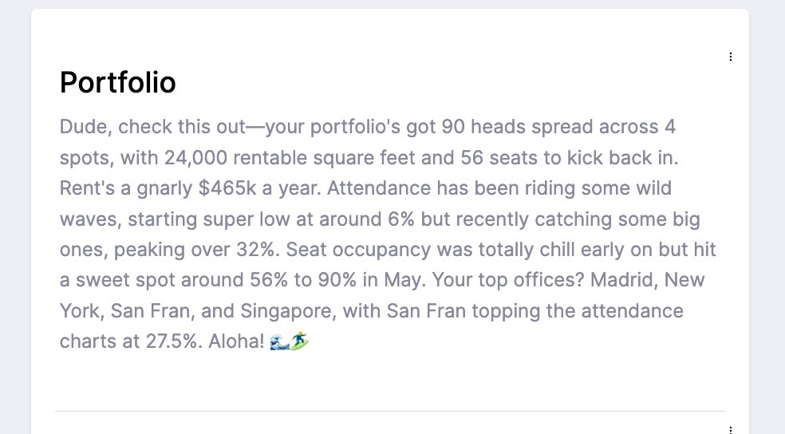The height and width of the screenshot is (434, 785).
Task: Click the Portfolio heading
Action: point(118,82)
